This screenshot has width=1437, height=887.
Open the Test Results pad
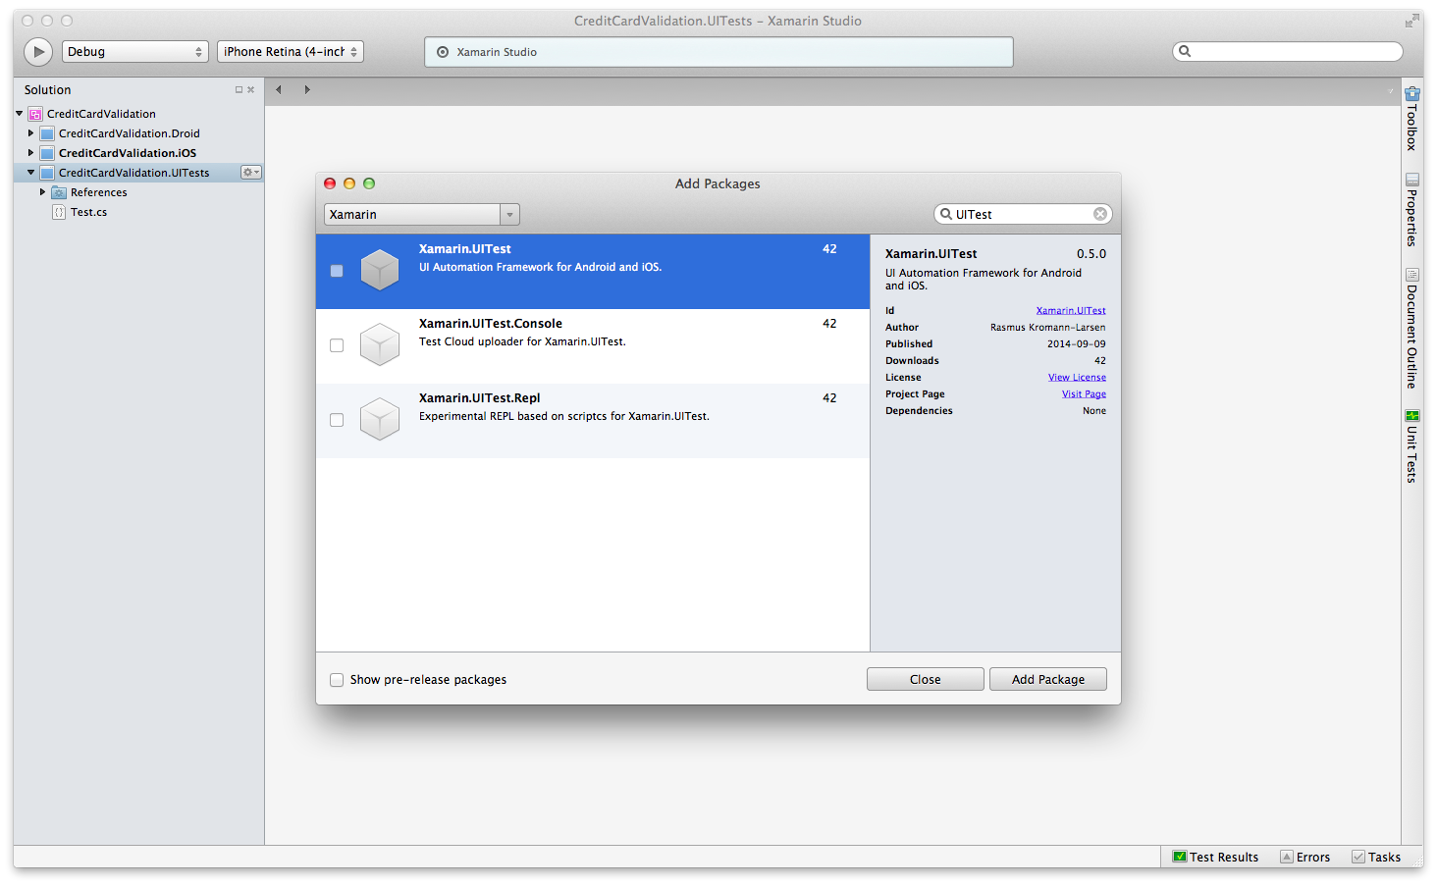point(1215,857)
